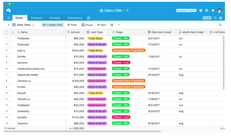Click the Questions? Ask us button
The width and height of the screenshot is (231, 139).
(186, 10)
